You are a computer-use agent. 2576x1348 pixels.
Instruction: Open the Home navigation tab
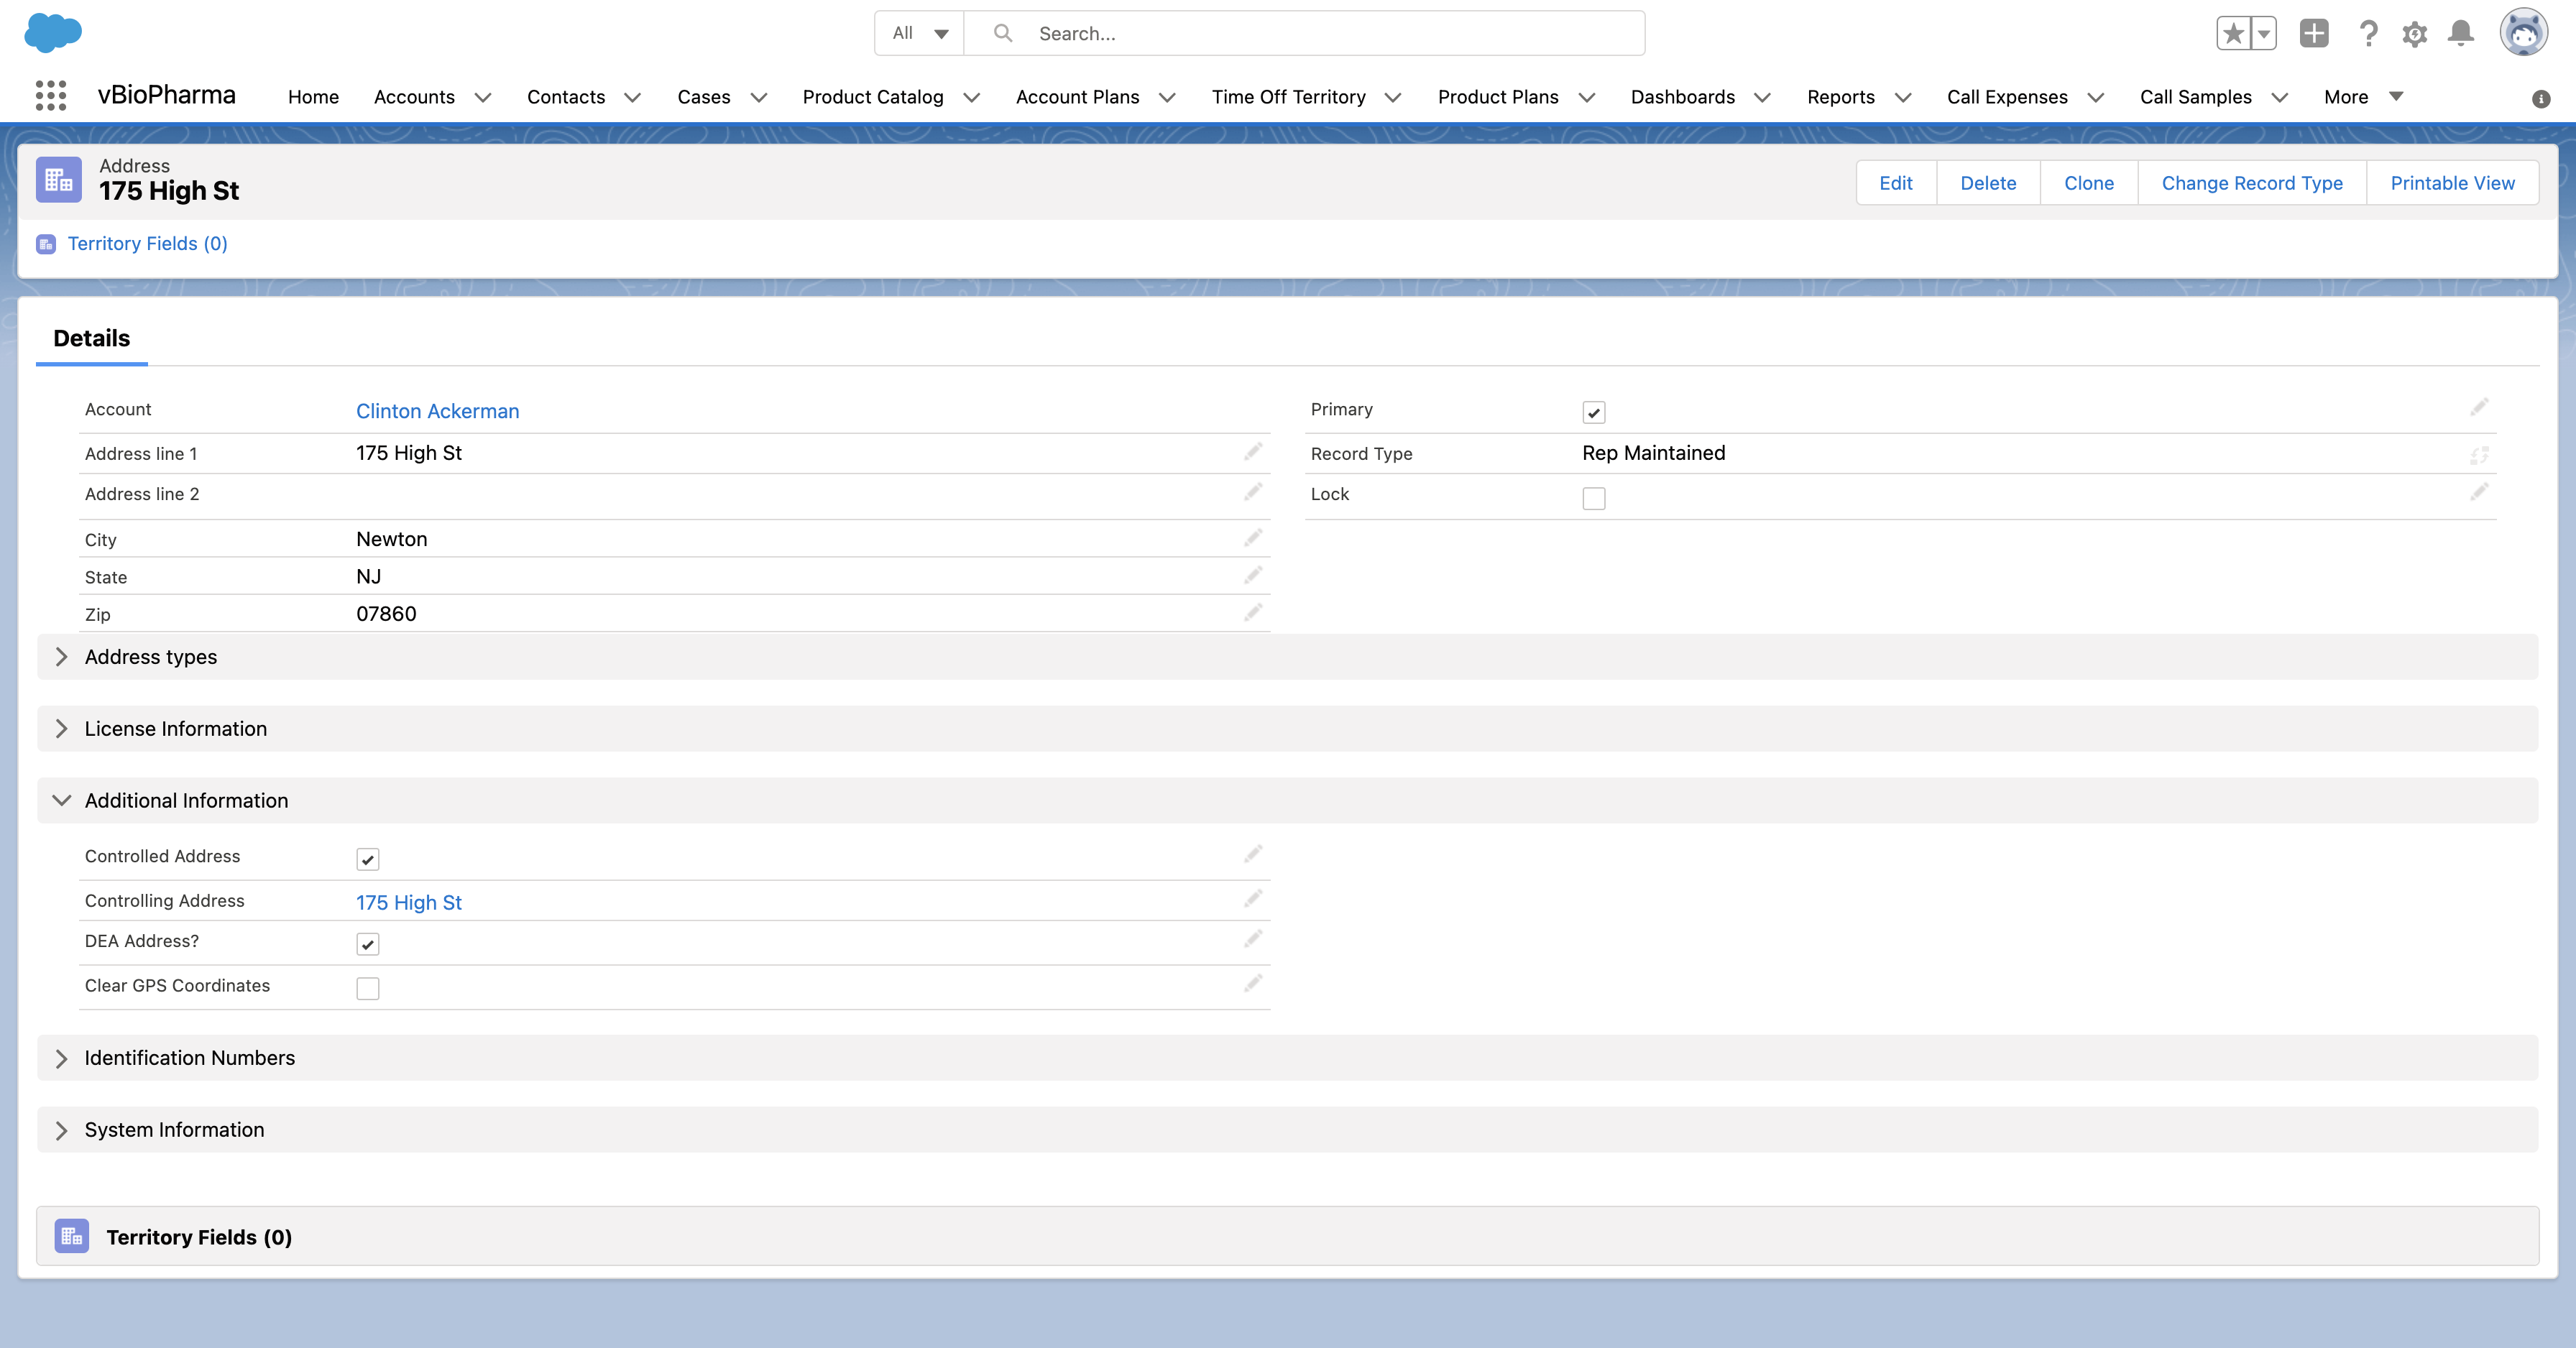tap(313, 97)
